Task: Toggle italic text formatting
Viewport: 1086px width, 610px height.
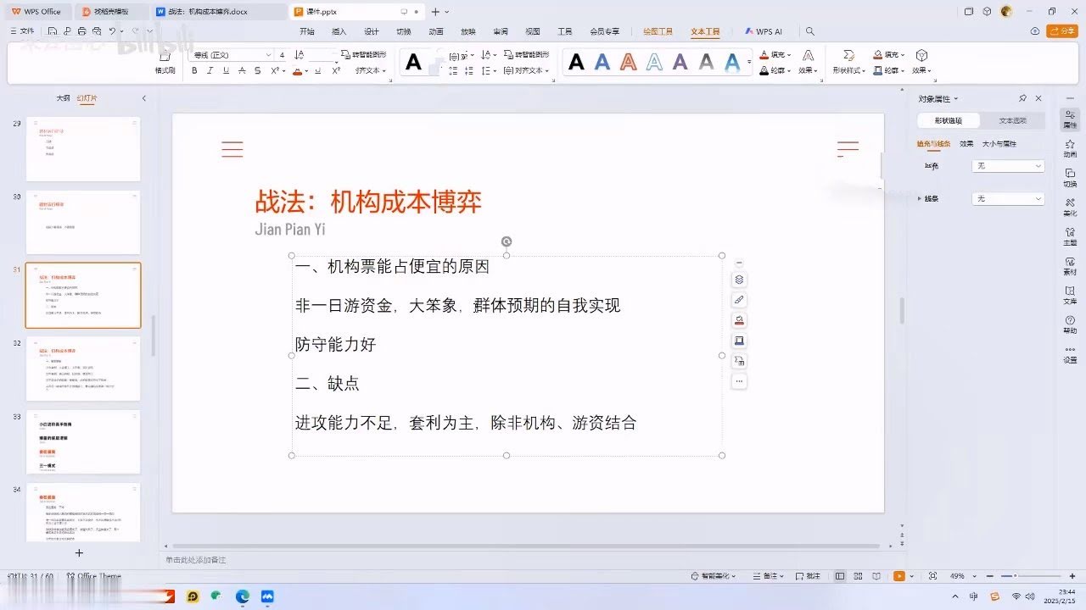Action: (210, 71)
